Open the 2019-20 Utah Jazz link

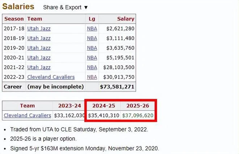(x=39, y=48)
